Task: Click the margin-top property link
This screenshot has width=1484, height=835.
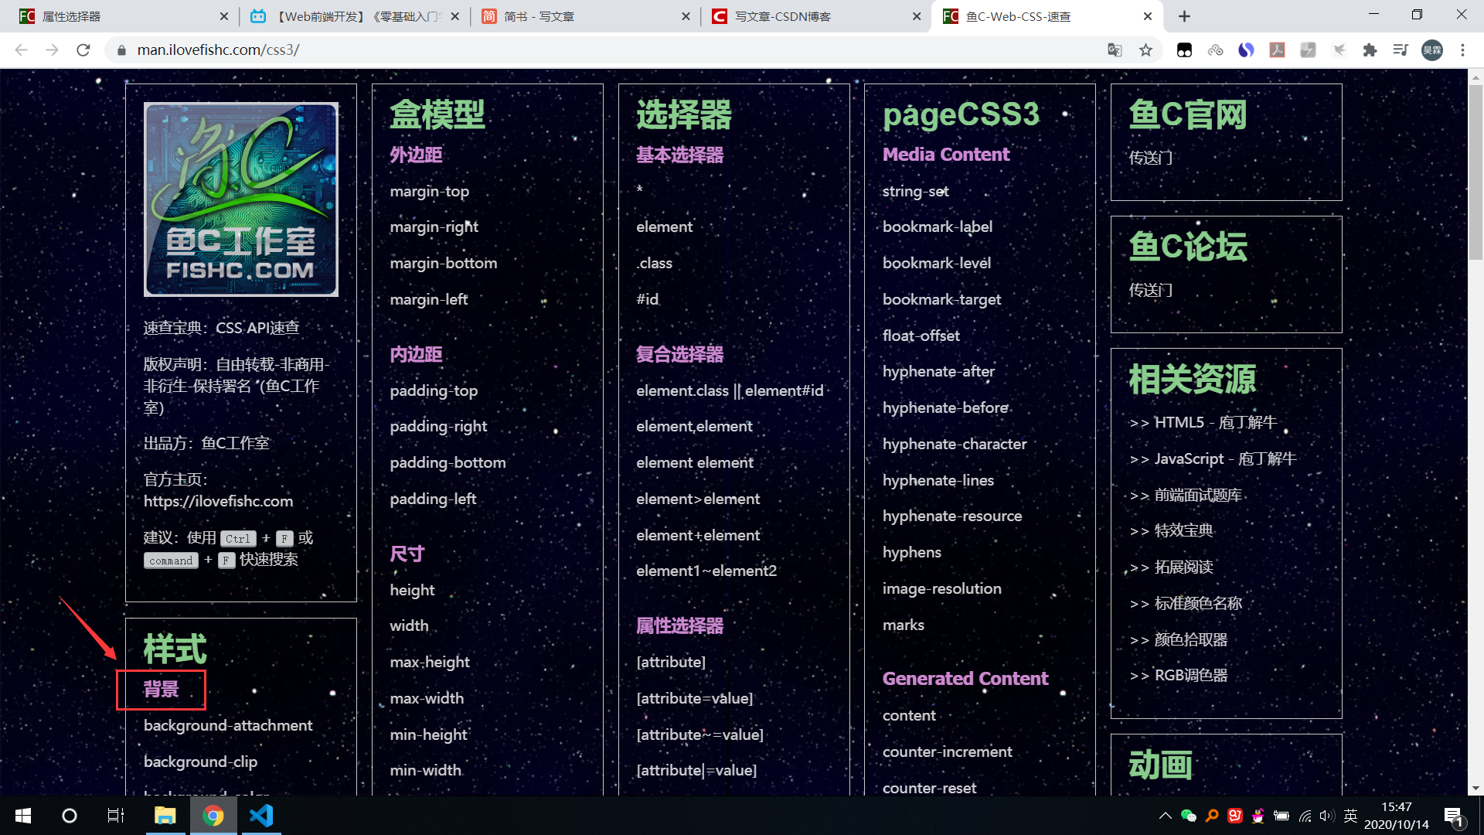Action: click(429, 191)
